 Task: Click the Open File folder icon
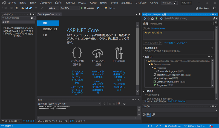point(23,8)
